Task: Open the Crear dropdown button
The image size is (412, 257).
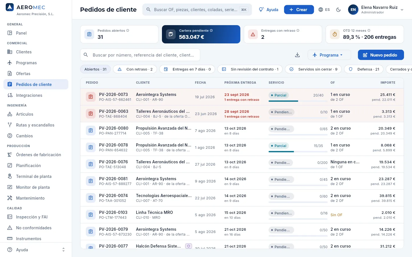Action: 299,10
